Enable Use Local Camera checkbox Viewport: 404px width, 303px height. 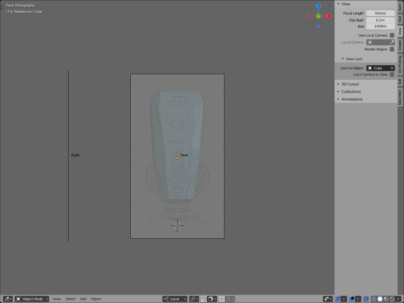click(x=392, y=35)
